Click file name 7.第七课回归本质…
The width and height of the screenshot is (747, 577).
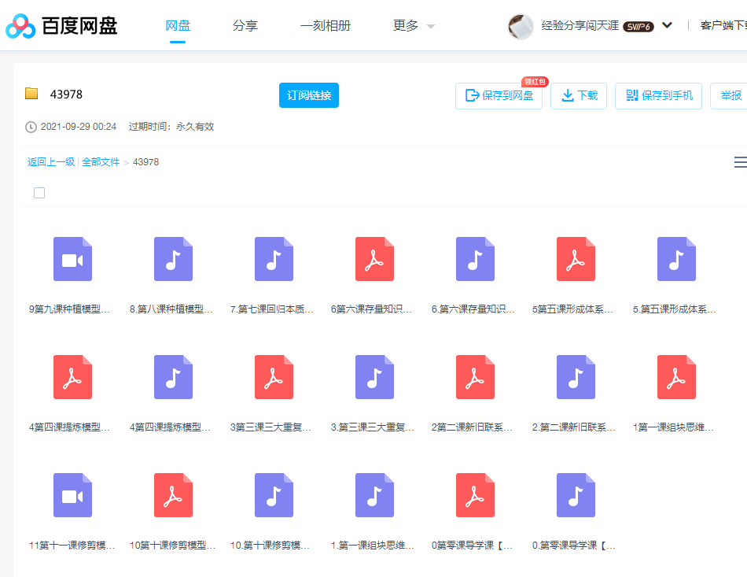pos(272,309)
